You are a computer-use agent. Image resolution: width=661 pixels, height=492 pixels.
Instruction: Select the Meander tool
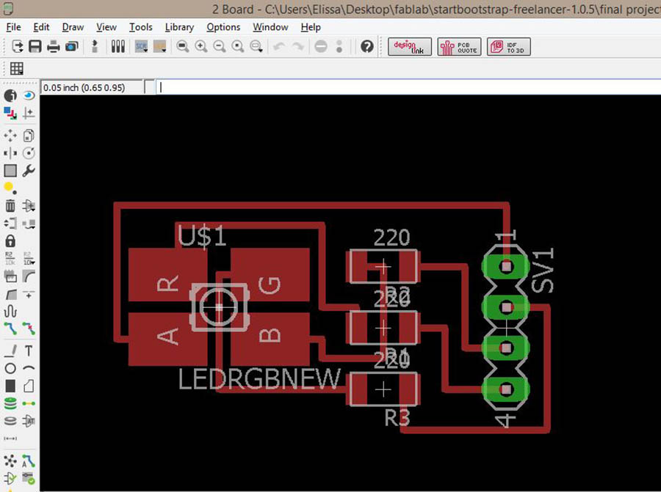coord(10,311)
